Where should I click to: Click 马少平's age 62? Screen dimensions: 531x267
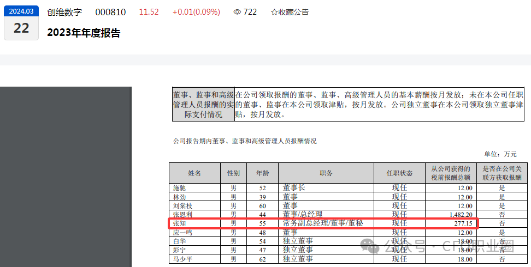click(262, 259)
